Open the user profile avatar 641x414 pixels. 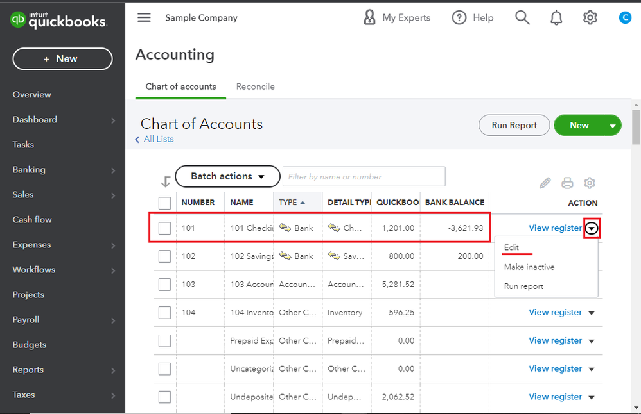[625, 18]
